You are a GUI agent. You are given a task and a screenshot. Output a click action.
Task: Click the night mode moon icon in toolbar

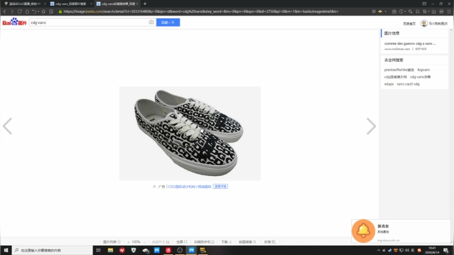coord(401,11)
